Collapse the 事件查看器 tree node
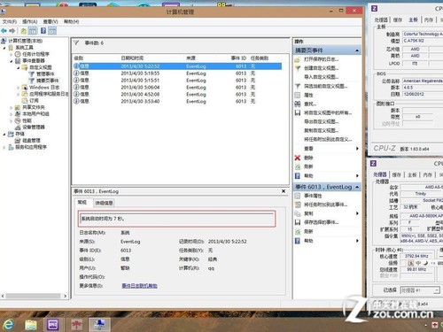The height and width of the screenshot is (332, 443). (x=12, y=61)
